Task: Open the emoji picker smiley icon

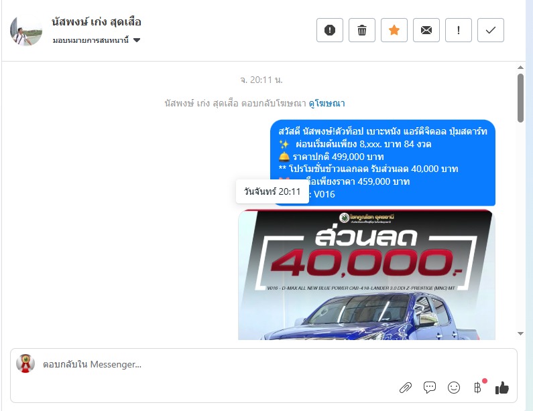Action: point(454,388)
